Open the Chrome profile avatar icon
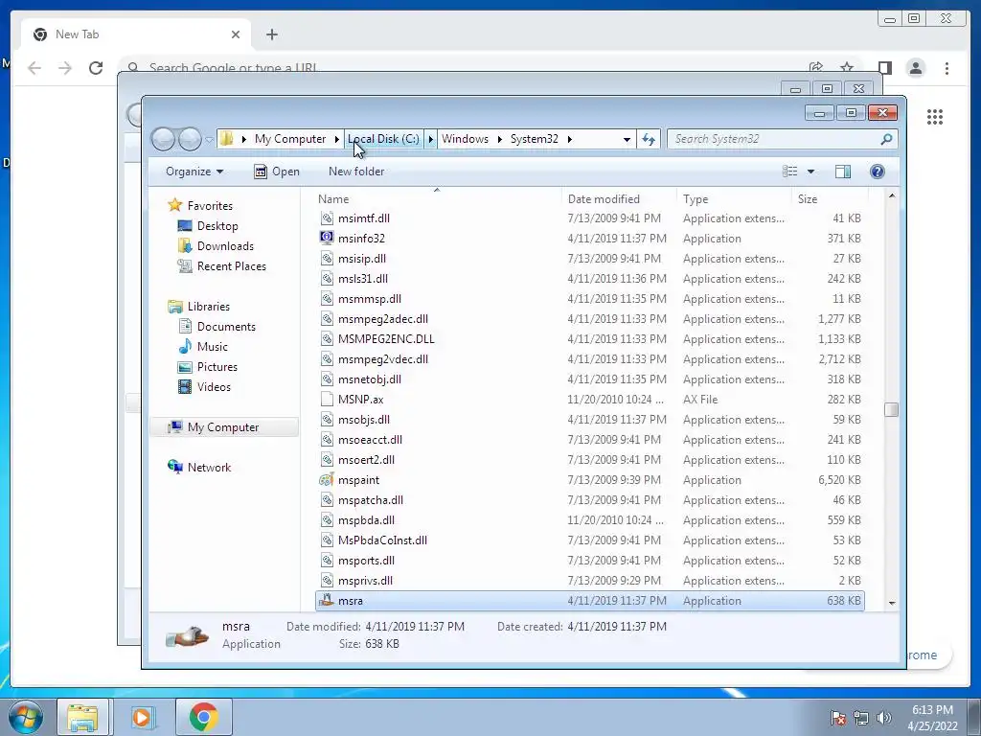Screen dimensions: 981x736 pos(915,68)
